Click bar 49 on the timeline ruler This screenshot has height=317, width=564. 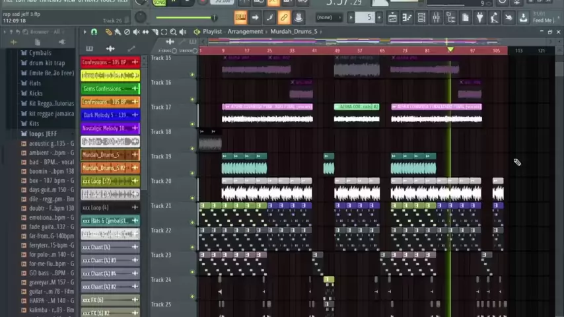tap(337, 50)
